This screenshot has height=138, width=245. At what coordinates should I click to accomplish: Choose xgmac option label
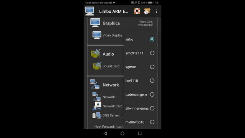(x=131, y=67)
